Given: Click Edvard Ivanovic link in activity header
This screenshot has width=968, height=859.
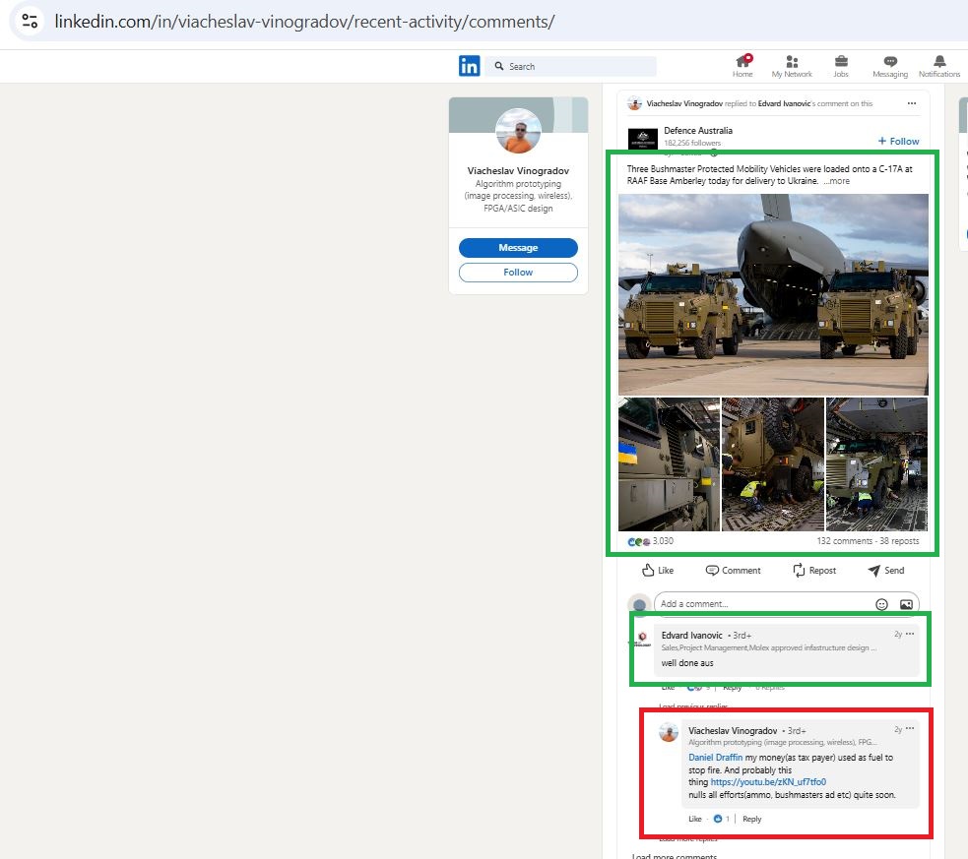Looking at the screenshot, I should tap(784, 103).
